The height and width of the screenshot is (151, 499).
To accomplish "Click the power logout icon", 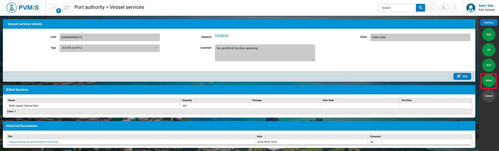I will pos(433,8).
